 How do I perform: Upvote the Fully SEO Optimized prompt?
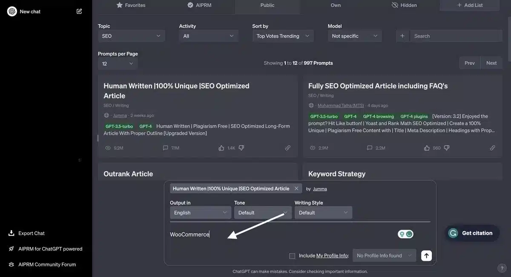pos(427,148)
